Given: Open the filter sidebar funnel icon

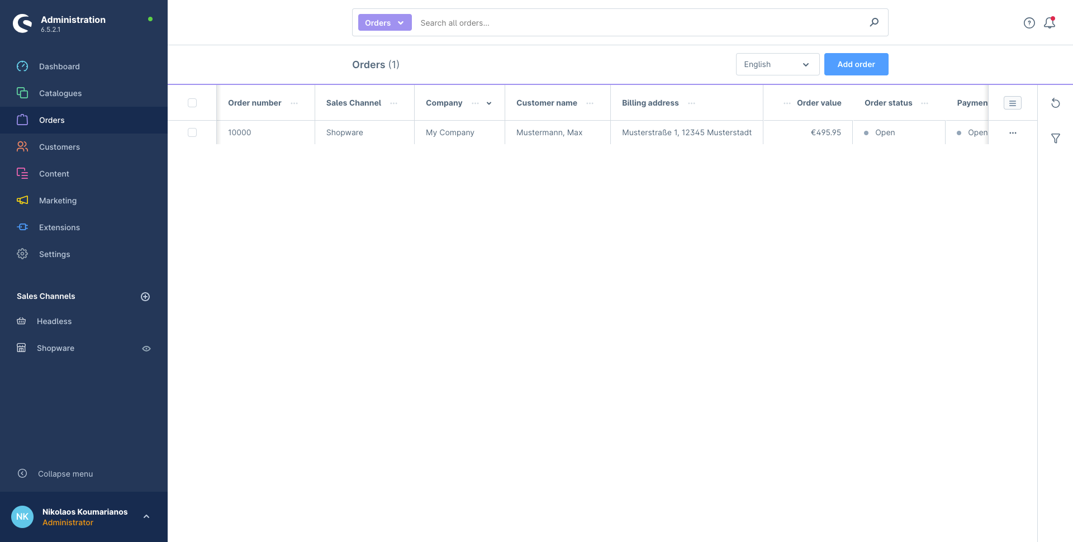Looking at the screenshot, I should point(1056,138).
